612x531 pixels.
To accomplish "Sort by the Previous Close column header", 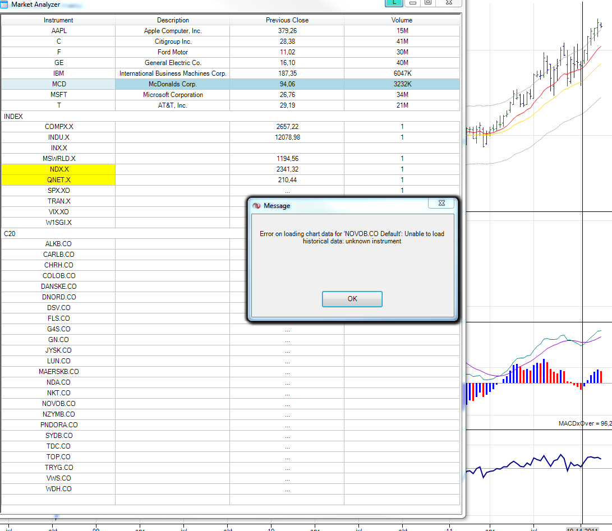I will click(x=287, y=20).
